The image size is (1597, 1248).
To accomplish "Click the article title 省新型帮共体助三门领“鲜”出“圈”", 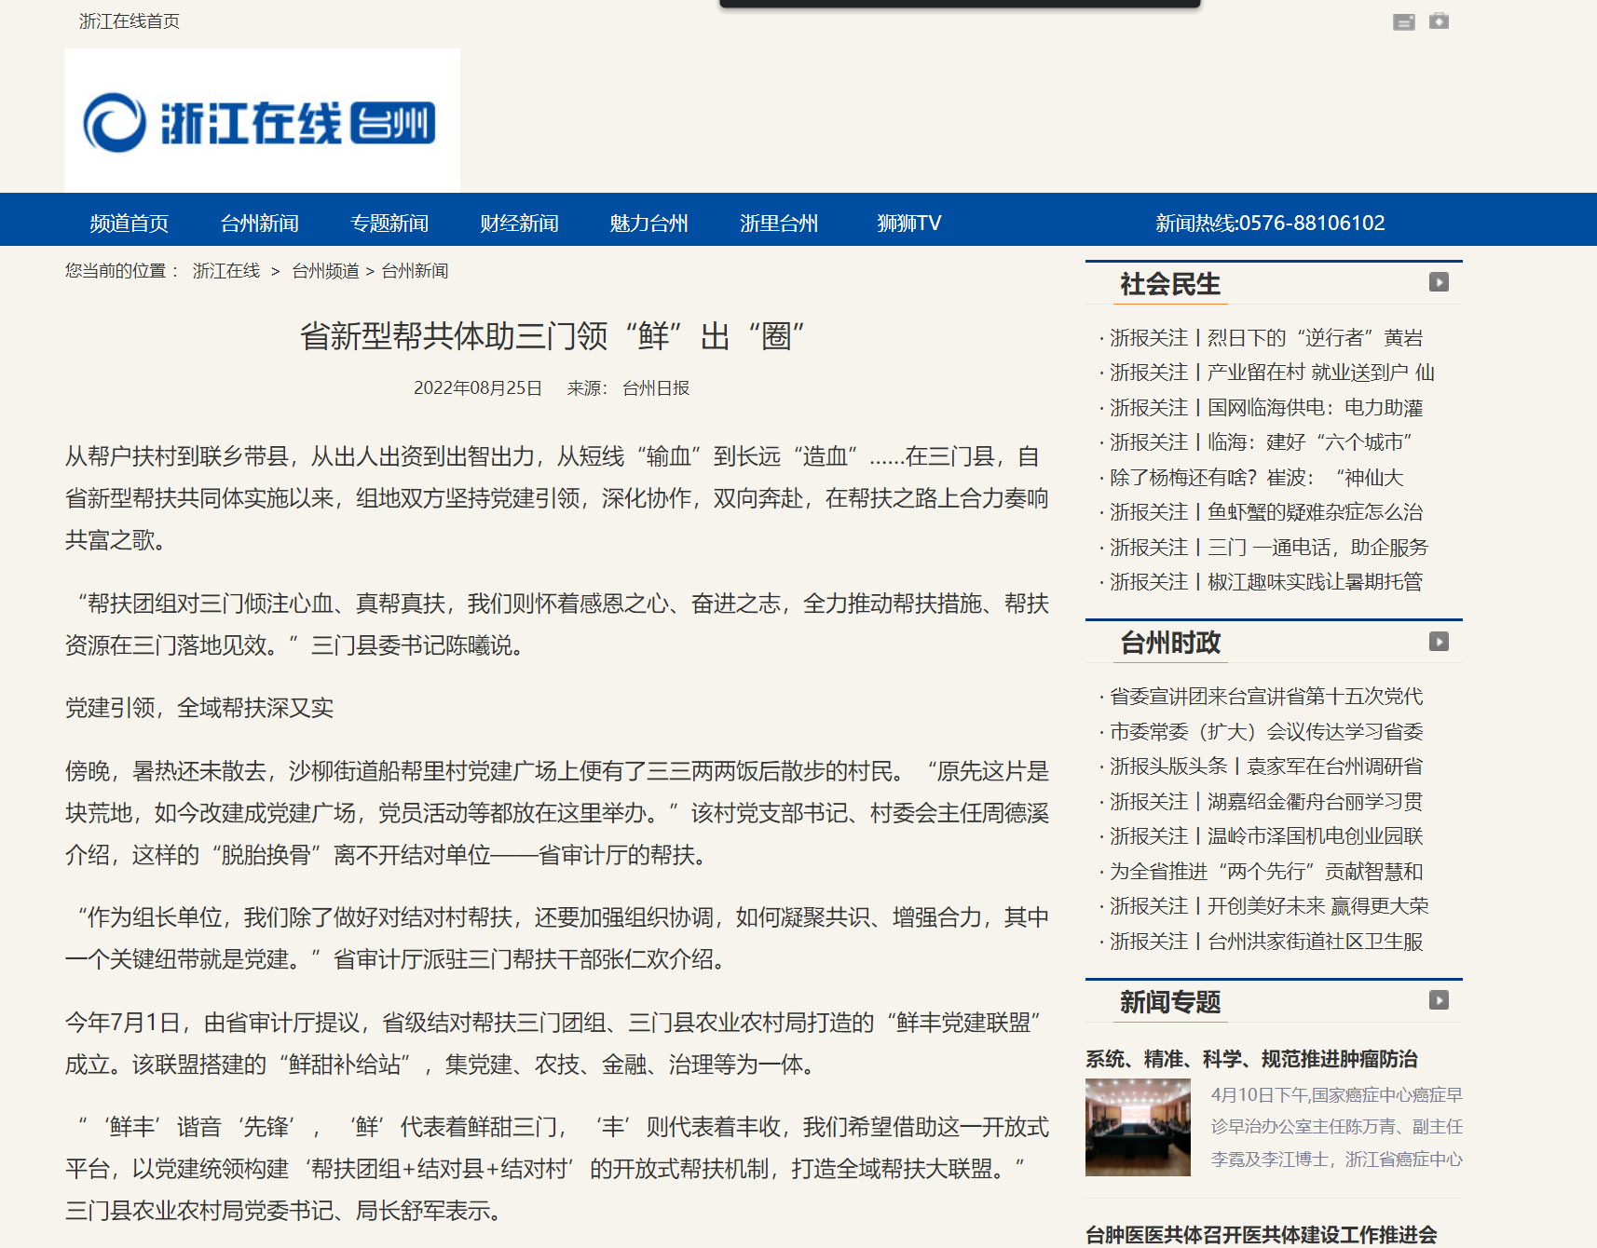I will 553,336.
